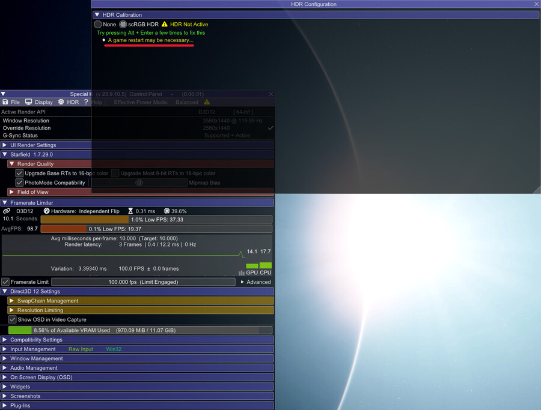Click the Hardware Independent Flip icon
Screen dimensions: 541x410
[x=46, y=211]
